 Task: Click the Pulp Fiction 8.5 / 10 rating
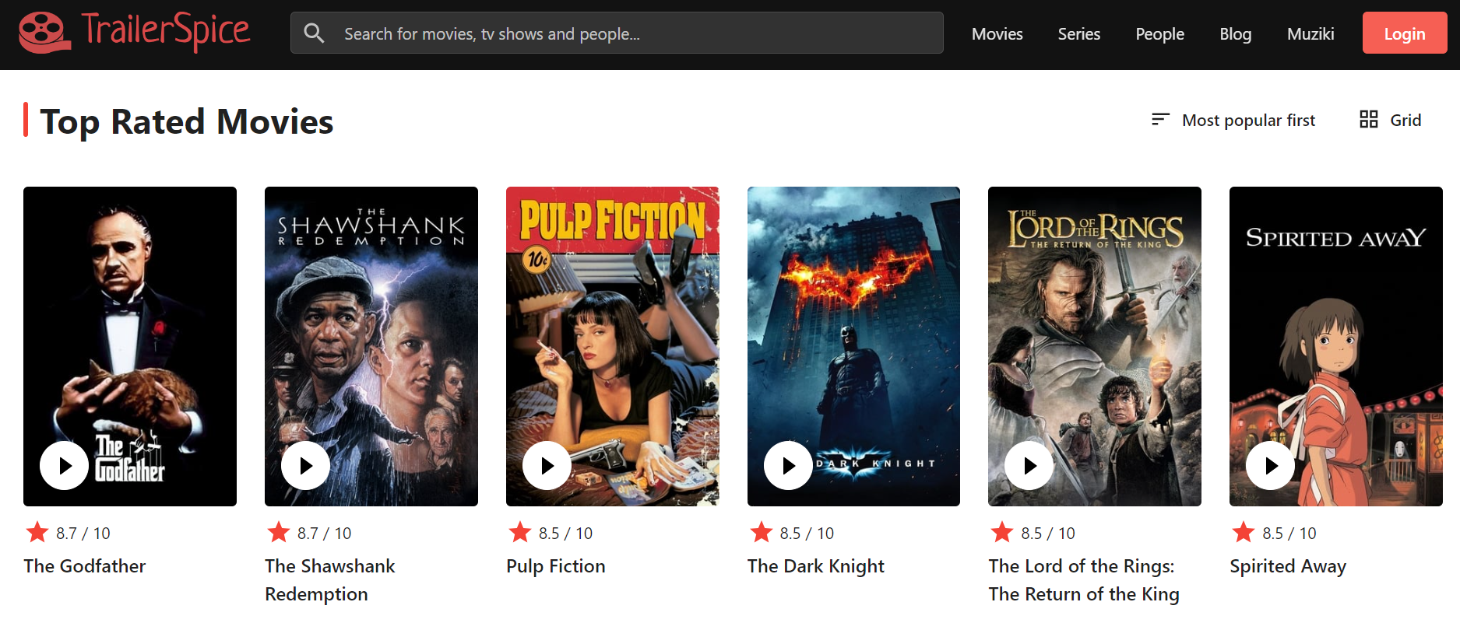pyautogui.click(x=566, y=533)
